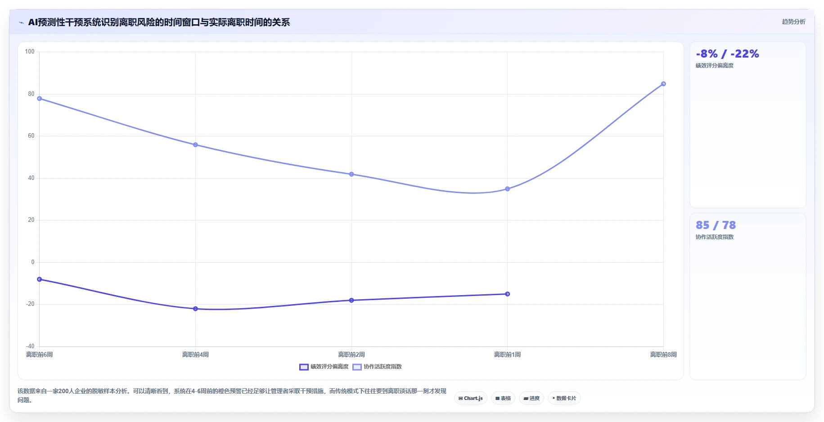
Task: Click the 离职前2周 axis label
Action: click(351, 355)
